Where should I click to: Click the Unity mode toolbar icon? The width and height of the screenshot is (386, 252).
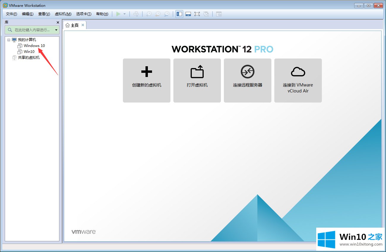pos(206,14)
